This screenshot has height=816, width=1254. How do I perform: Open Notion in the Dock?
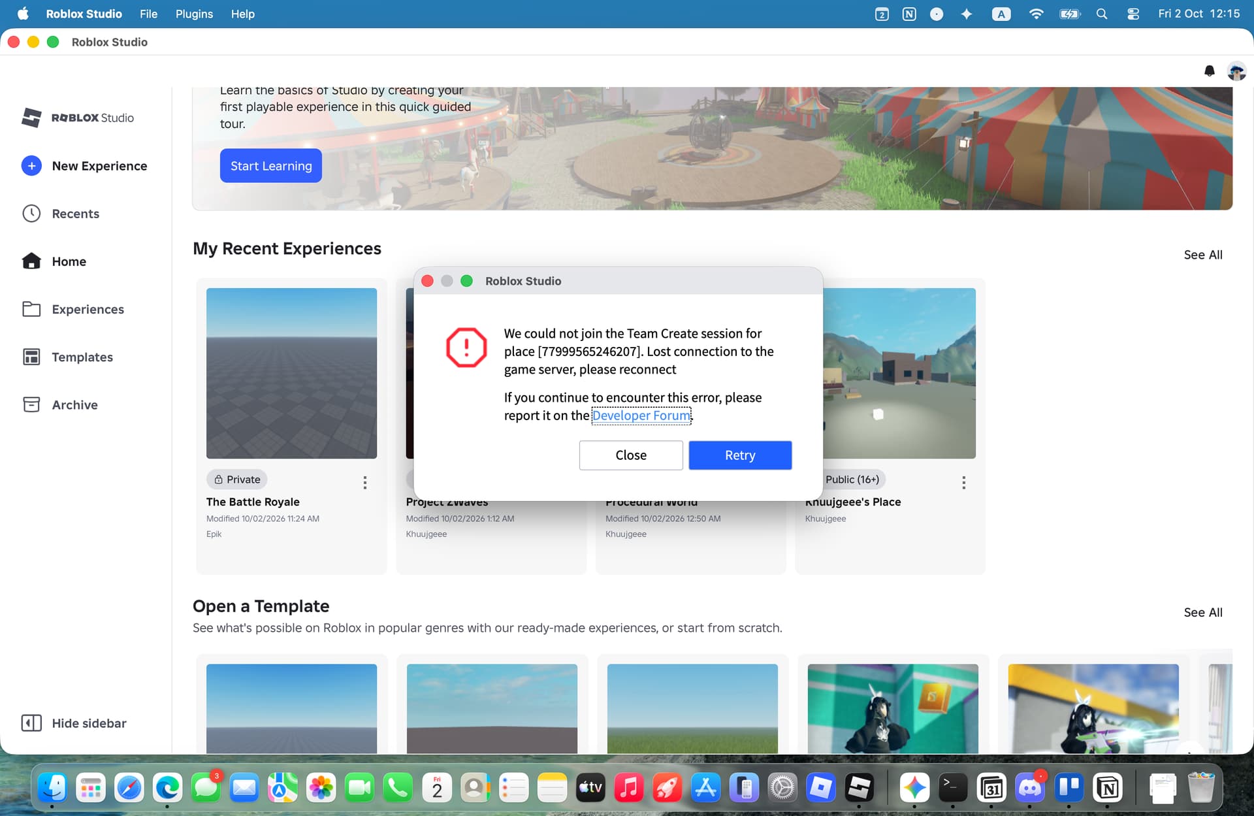1107,787
